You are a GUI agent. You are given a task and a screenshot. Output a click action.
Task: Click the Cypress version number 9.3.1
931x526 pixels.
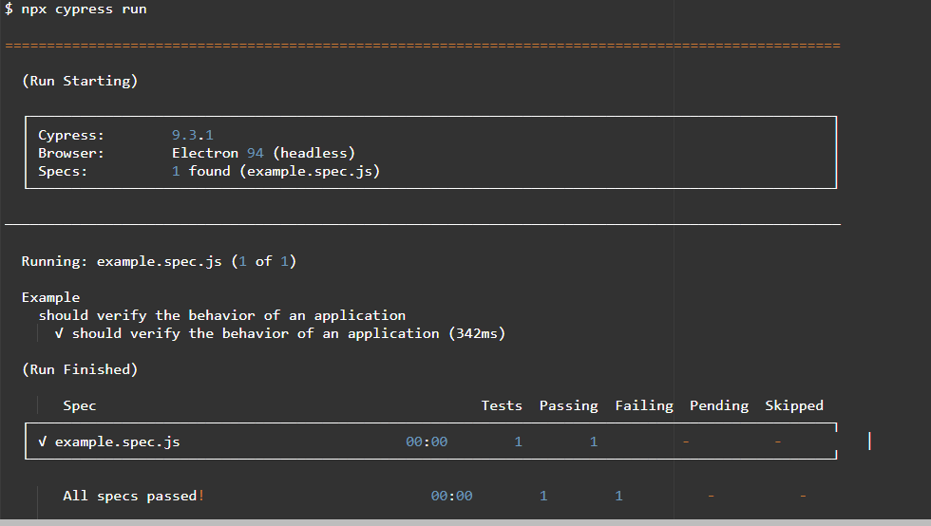click(193, 136)
